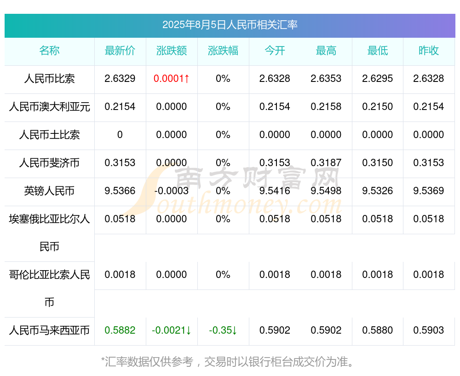Click the 最高 column header
This screenshot has height=376, width=460.
tap(326, 51)
